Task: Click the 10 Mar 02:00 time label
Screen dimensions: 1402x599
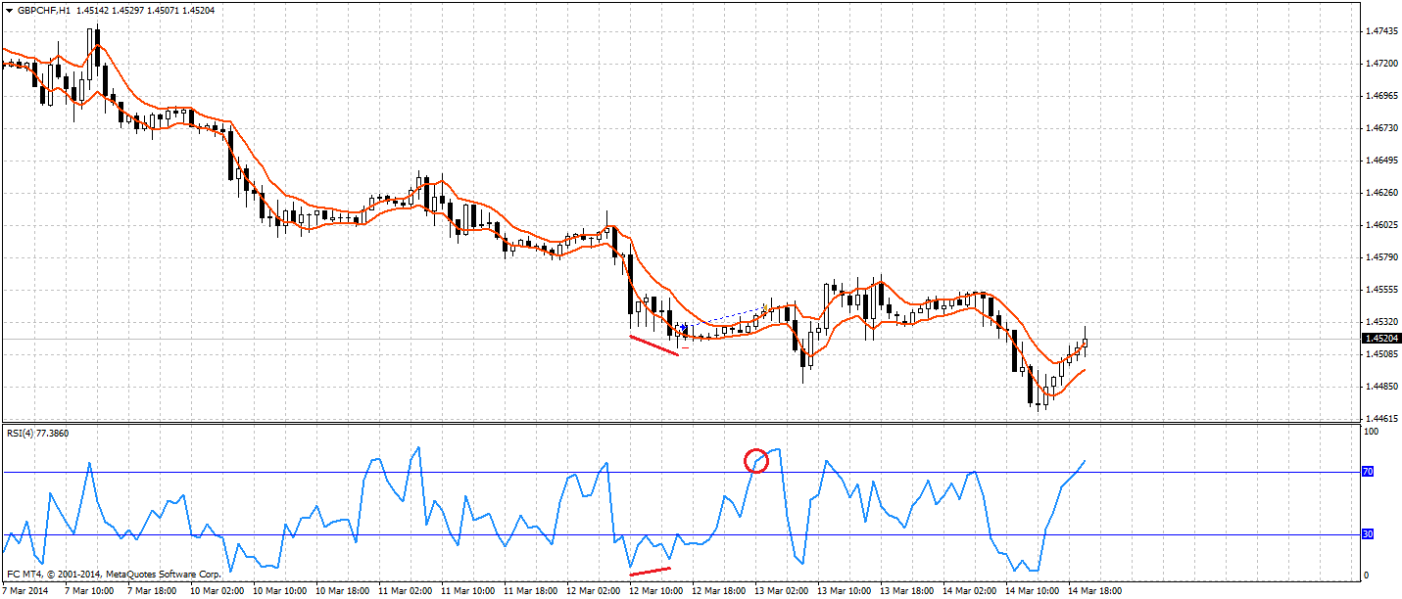Action: [x=217, y=591]
